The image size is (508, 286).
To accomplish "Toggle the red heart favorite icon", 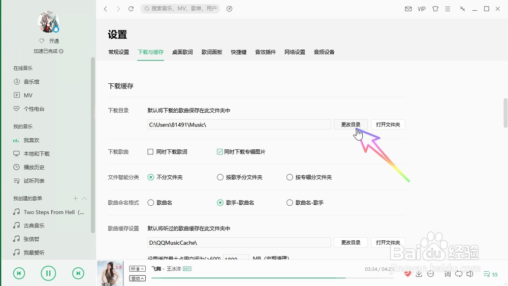I will 407,274.
